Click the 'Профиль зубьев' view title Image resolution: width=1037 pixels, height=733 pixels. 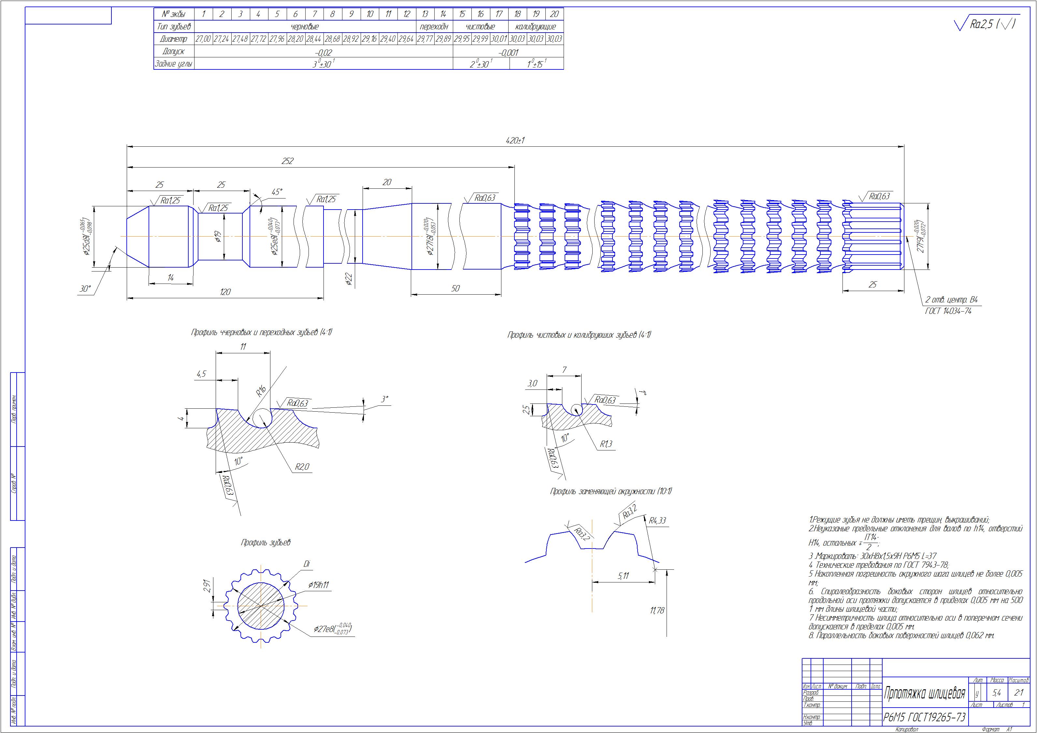pyautogui.click(x=266, y=542)
